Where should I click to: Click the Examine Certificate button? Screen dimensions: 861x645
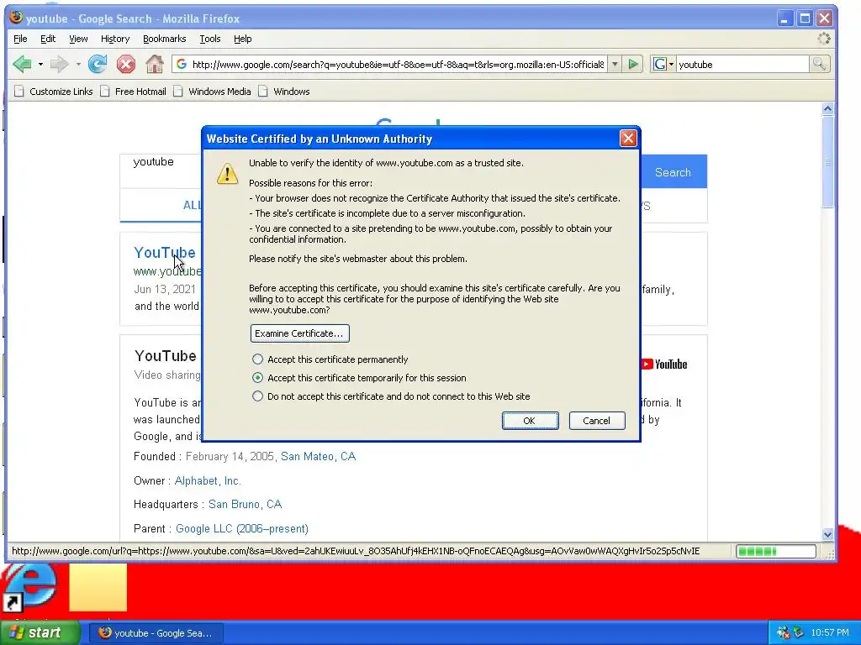pos(300,333)
